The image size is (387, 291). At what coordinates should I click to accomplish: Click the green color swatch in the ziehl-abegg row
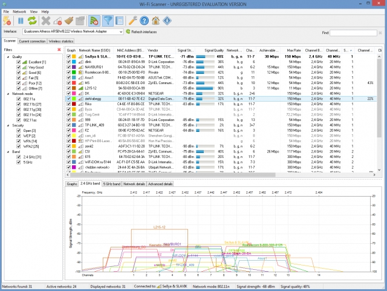point(74,99)
